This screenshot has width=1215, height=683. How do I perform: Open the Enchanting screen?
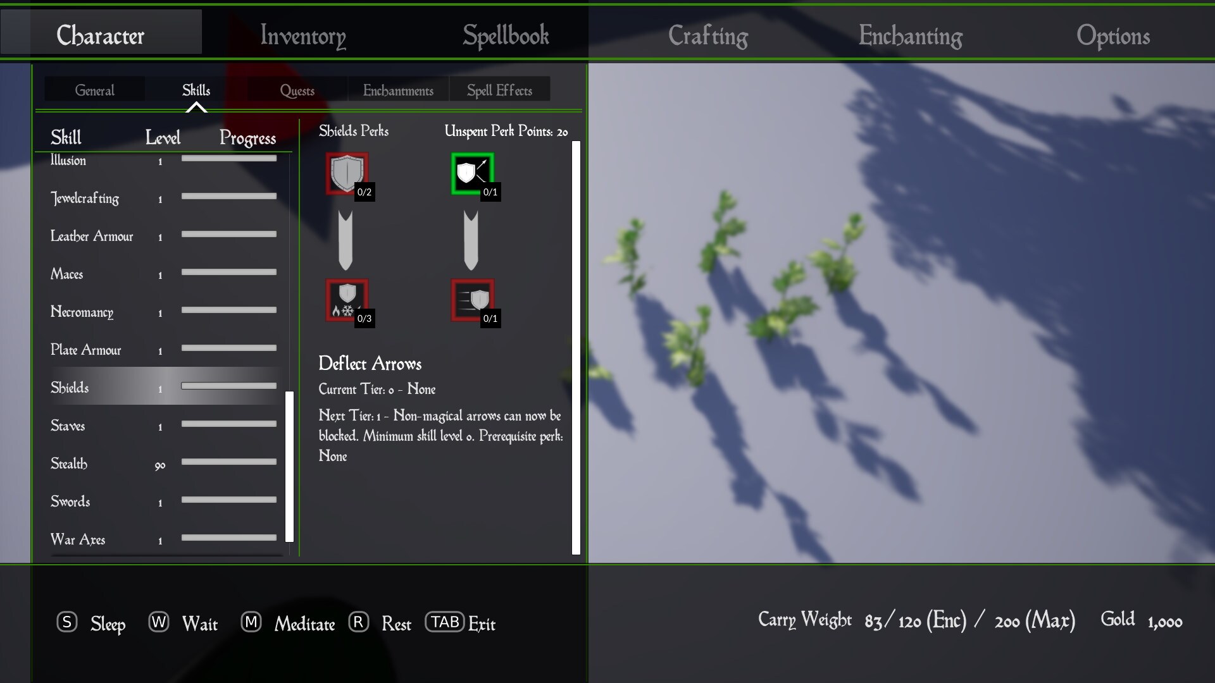coord(910,35)
